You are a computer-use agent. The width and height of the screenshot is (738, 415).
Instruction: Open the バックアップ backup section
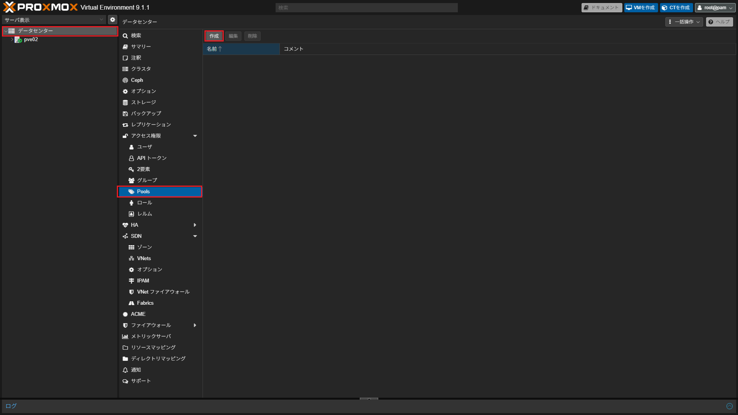[146, 113]
